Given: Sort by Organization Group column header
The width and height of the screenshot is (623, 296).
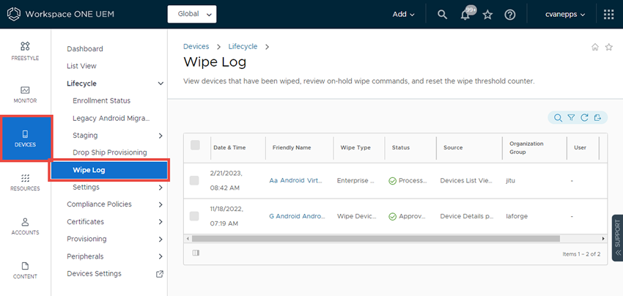Looking at the screenshot, I should (x=526, y=147).
